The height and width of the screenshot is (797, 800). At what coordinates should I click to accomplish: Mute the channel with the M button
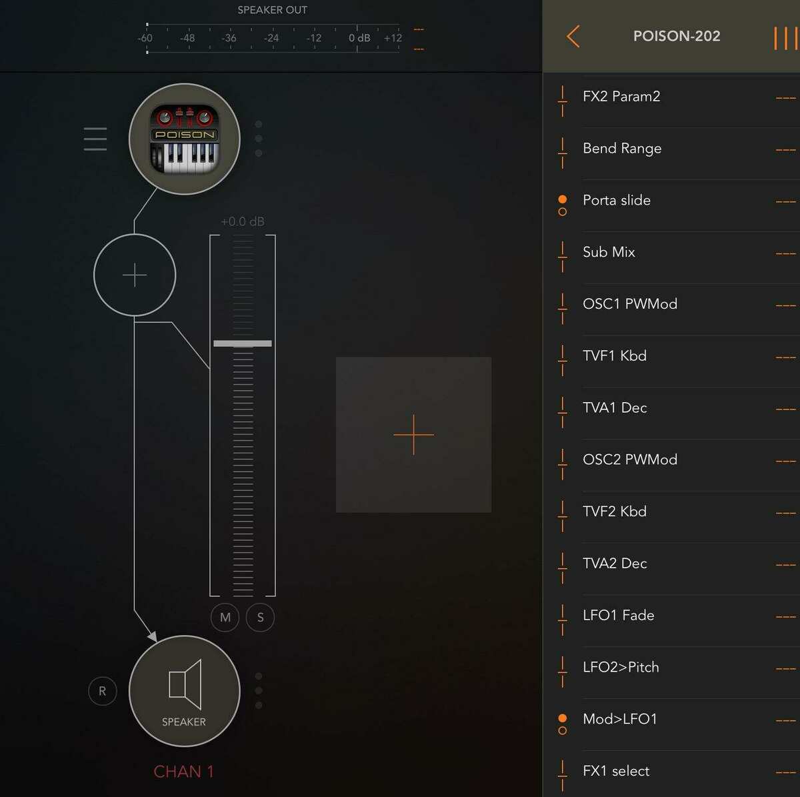[225, 618]
